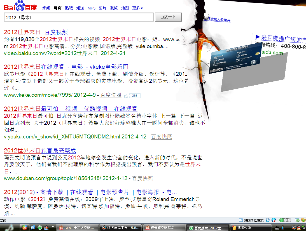The image size is (306, 231).
Task: Open 百度快照 for the vkeke result
Action: (111, 95)
